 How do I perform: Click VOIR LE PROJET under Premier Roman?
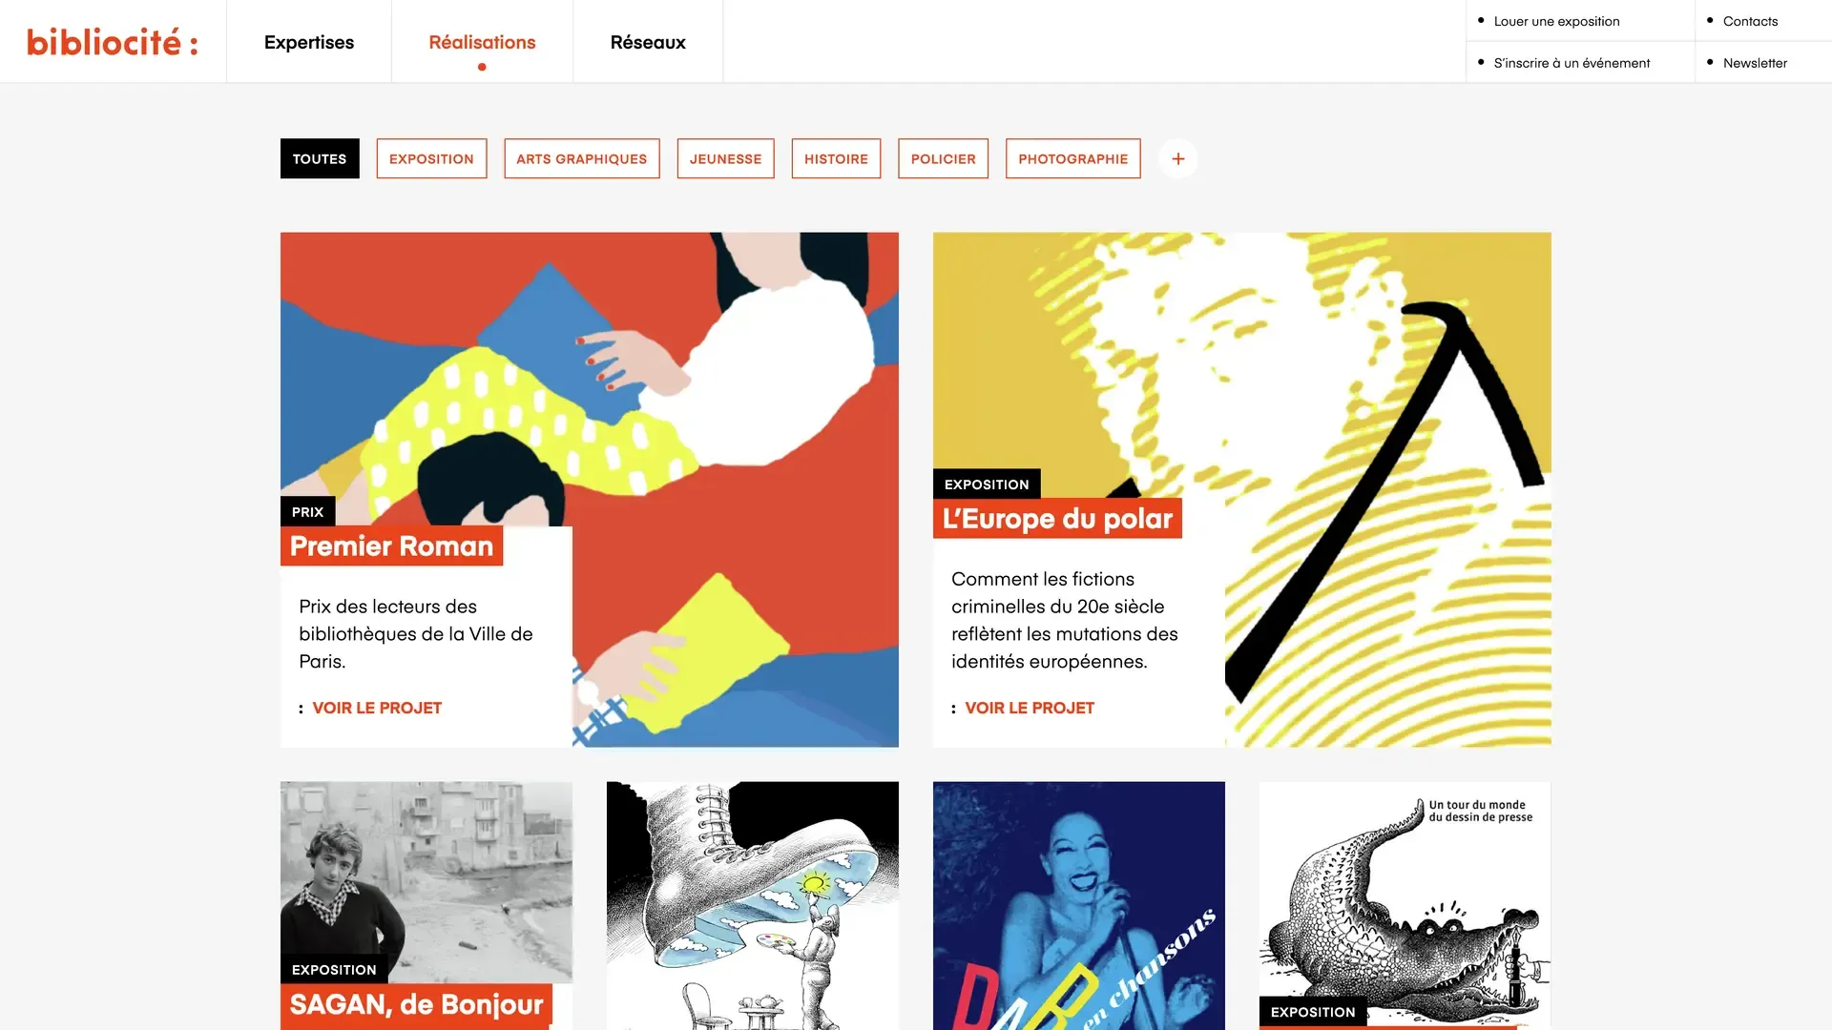click(x=377, y=708)
